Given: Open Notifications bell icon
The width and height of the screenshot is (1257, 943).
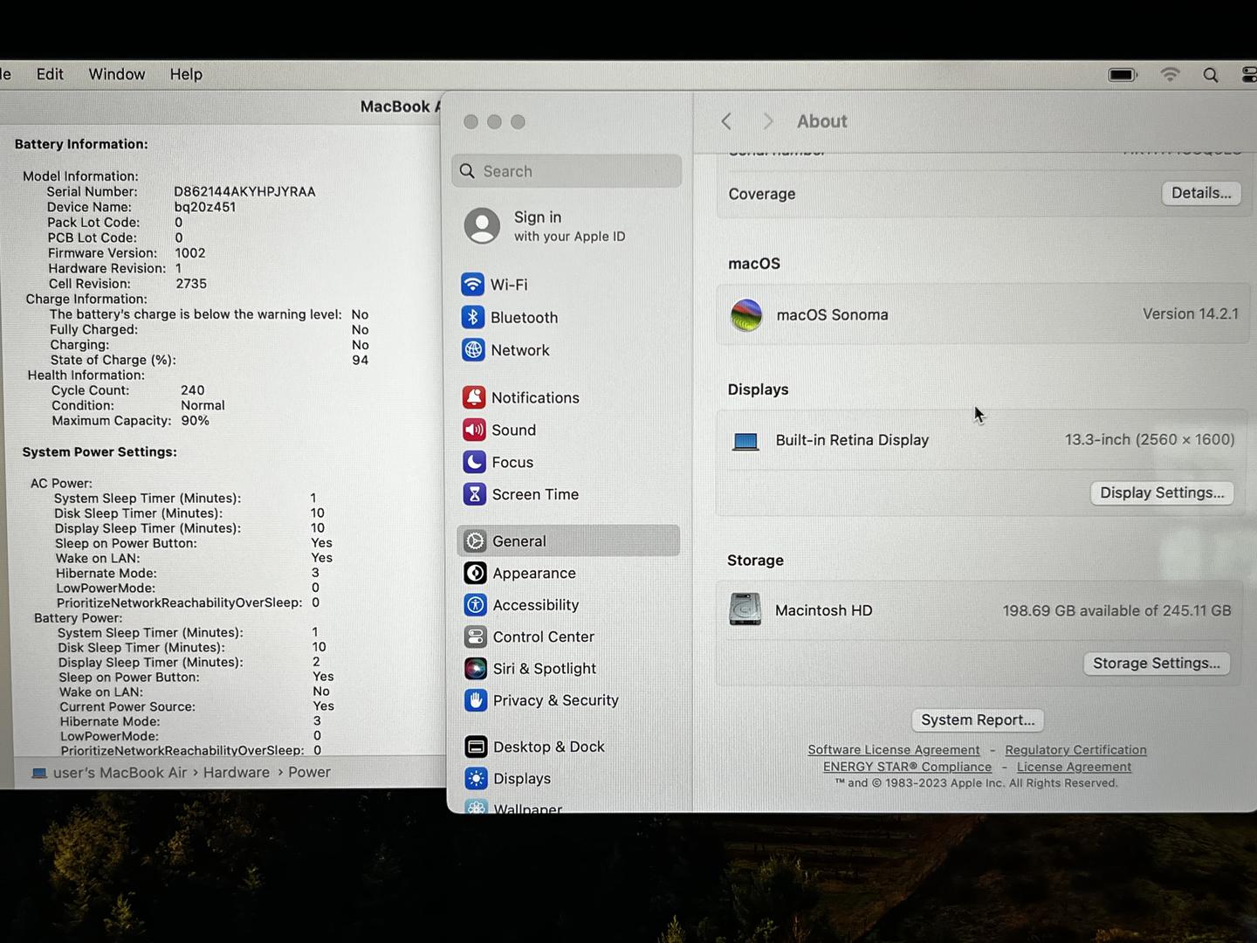Looking at the screenshot, I should (474, 397).
